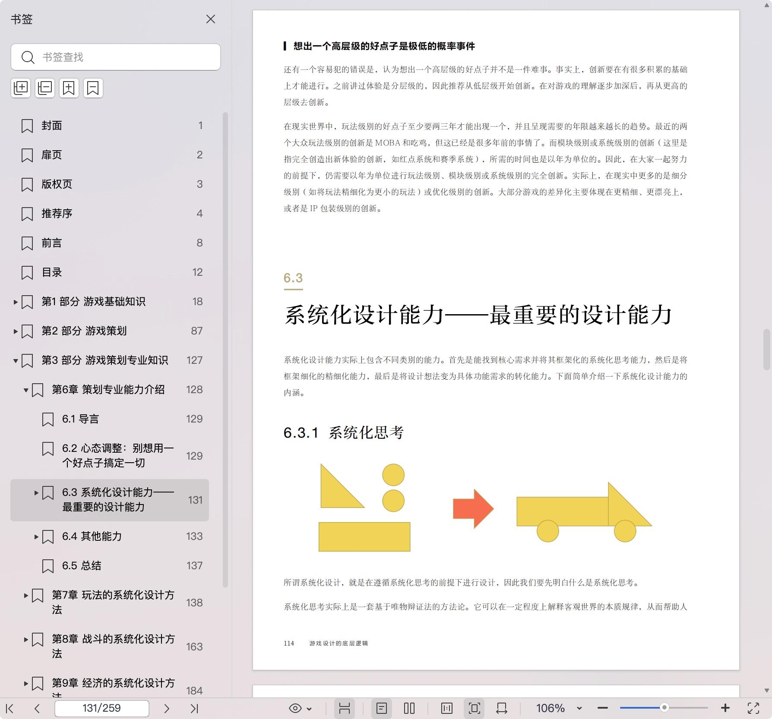The width and height of the screenshot is (772, 719).
Task: Close the 书签 bookmarks panel
Action: 210,19
